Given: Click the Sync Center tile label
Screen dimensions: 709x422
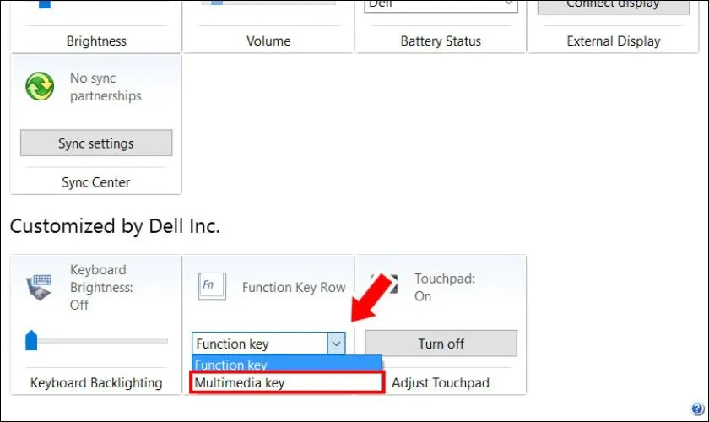Looking at the screenshot, I should [x=96, y=182].
